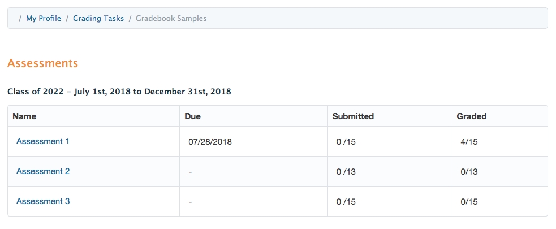
Task: Click the Submitted column header
Action: coord(353,116)
